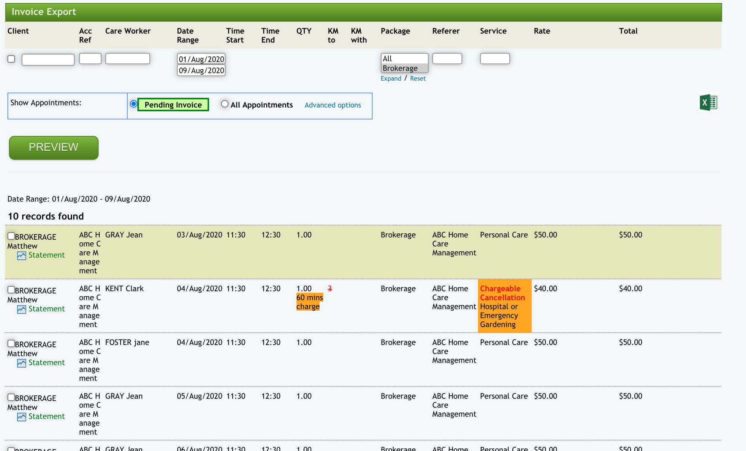Open Advanced options
This screenshot has width=746, height=451.
(333, 105)
